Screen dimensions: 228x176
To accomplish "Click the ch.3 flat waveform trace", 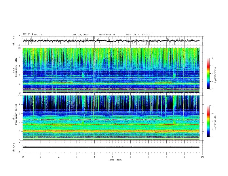I will coord(111,147).
